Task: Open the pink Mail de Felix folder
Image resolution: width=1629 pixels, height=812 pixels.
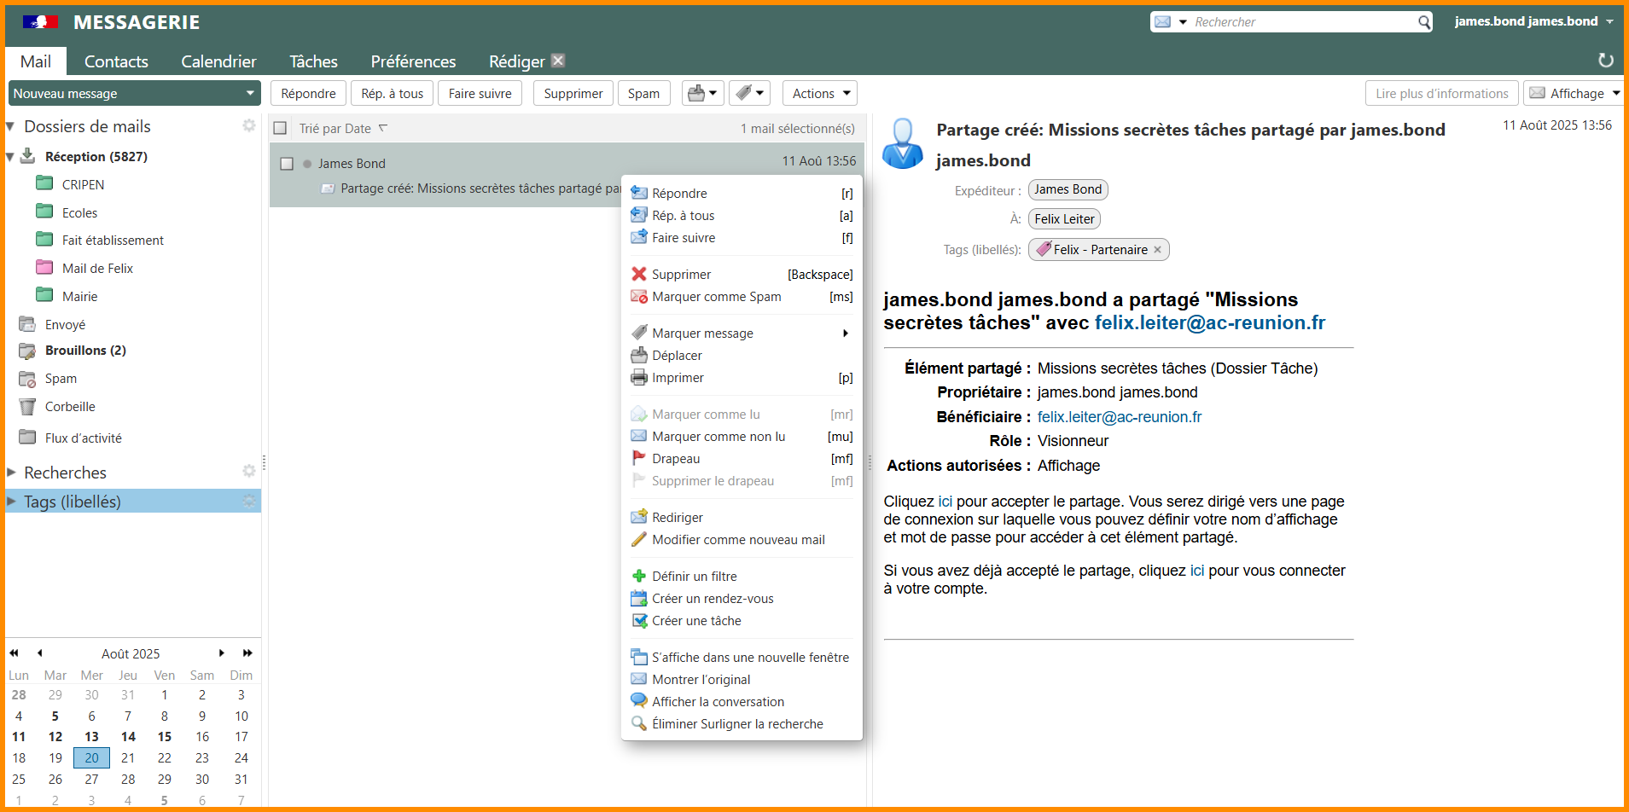Action: (97, 269)
